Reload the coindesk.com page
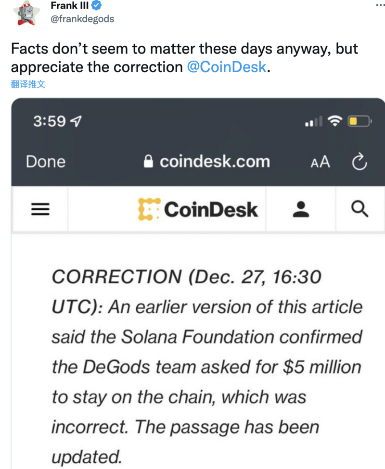 (359, 162)
